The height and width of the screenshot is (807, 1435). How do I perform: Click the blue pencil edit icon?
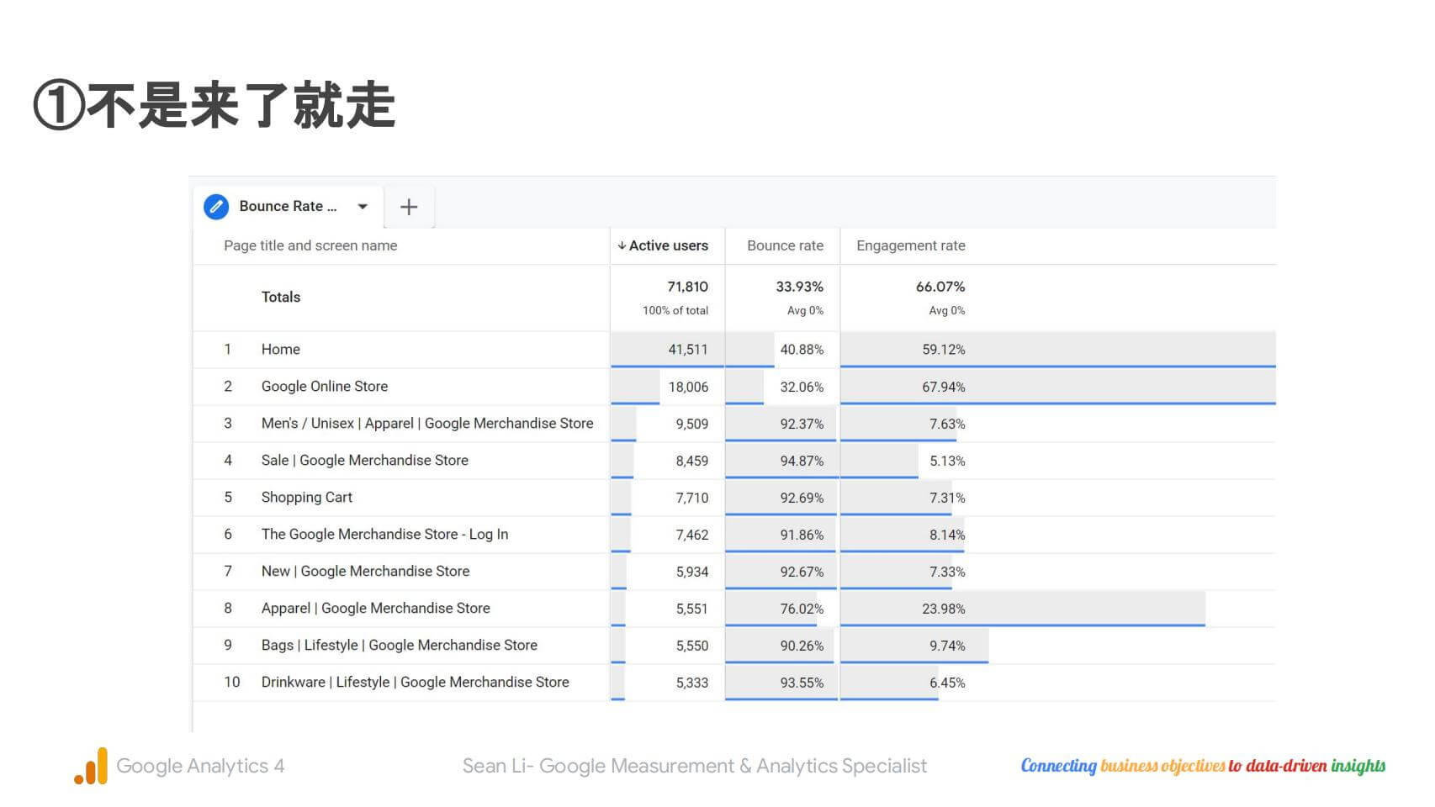[x=216, y=207]
